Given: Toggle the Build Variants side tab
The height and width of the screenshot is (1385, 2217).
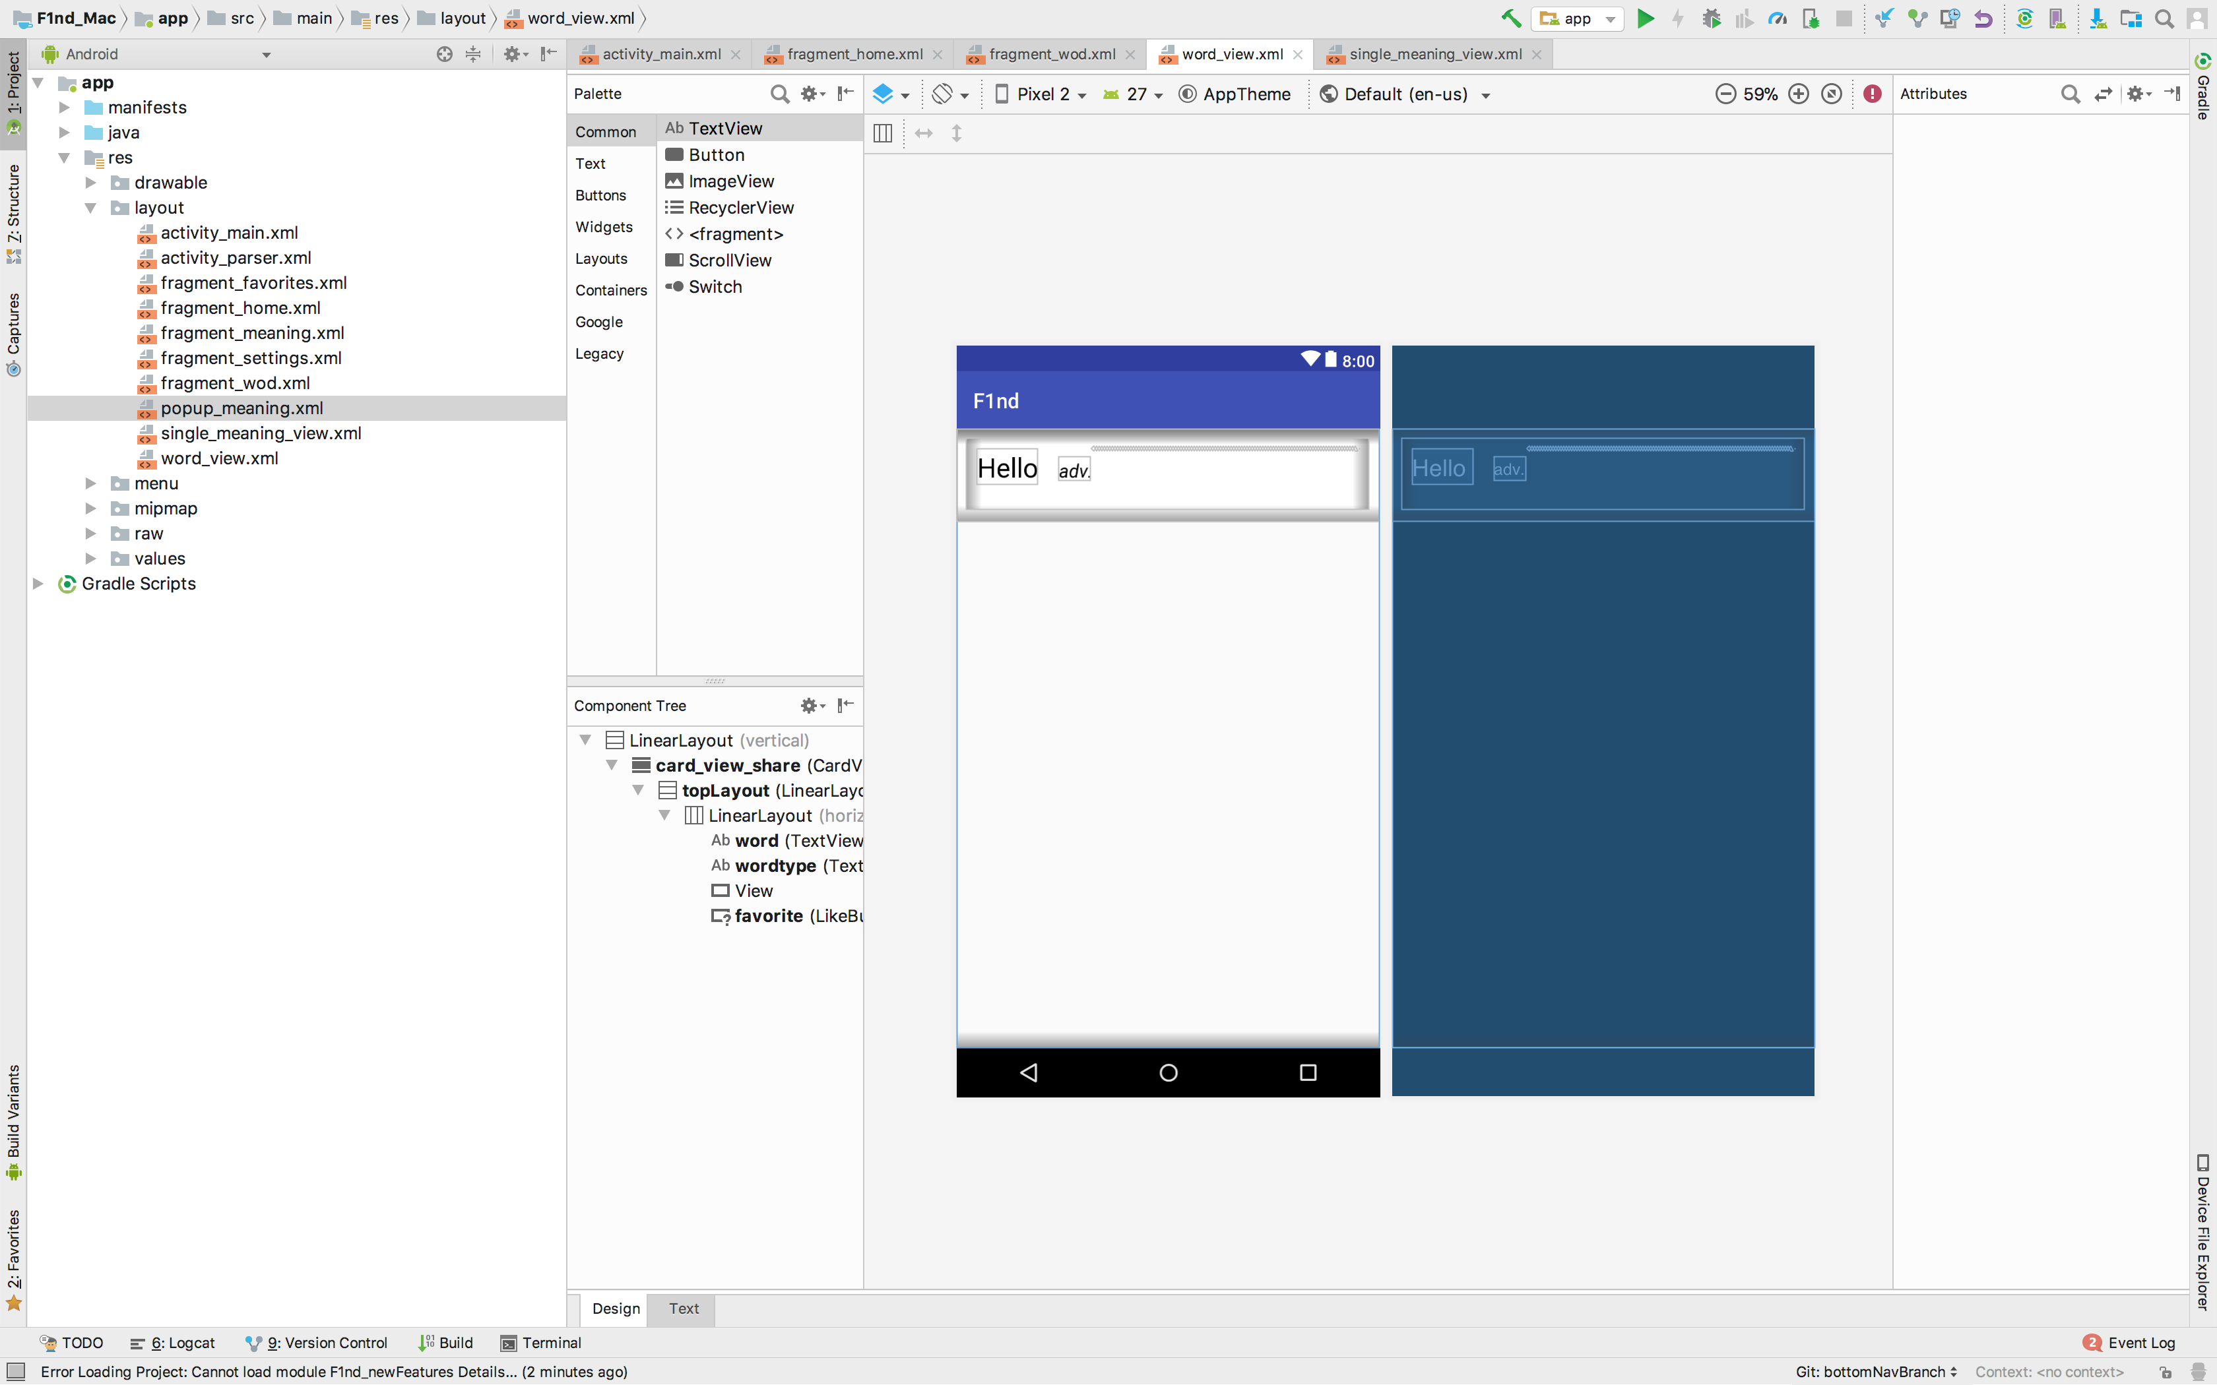Looking at the screenshot, I should coord(13,1122).
